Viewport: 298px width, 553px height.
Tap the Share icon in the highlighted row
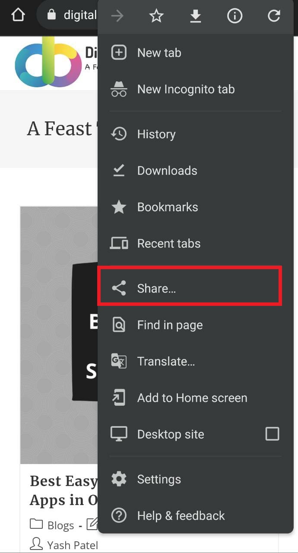(119, 288)
